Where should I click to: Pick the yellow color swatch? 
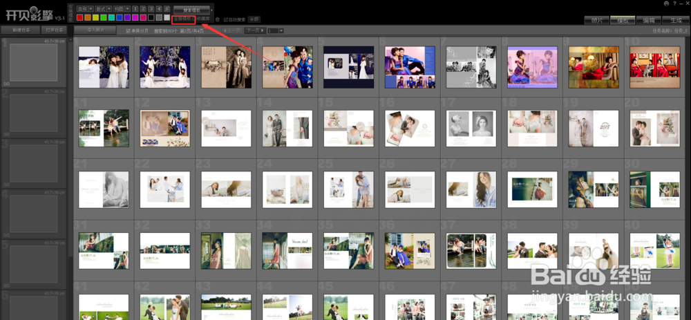[x=95, y=18]
